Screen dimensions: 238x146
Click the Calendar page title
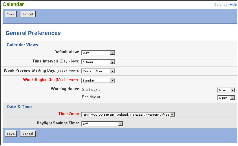coord(13,4)
